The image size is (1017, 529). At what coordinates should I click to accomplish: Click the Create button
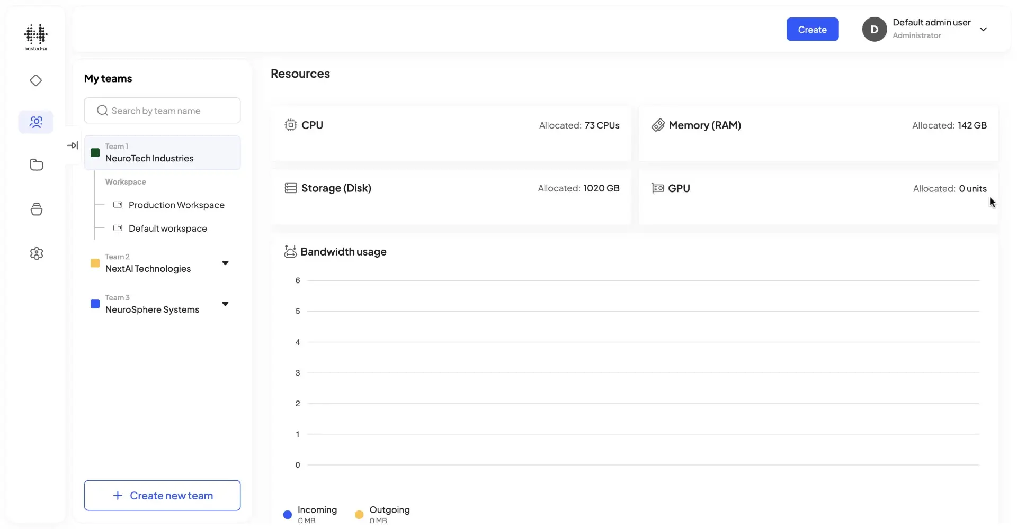coord(813,29)
